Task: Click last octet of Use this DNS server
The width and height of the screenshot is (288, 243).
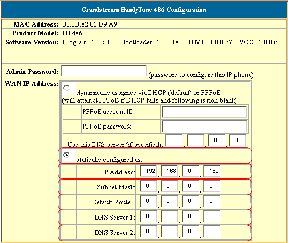Action: tap(237, 140)
